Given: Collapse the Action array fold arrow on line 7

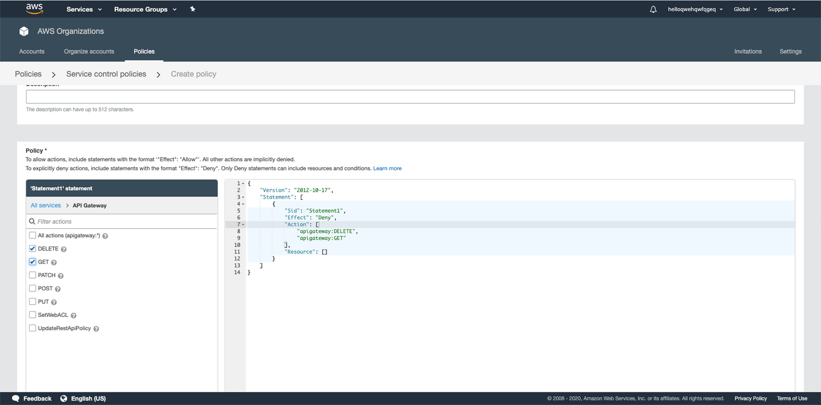Looking at the screenshot, I should 243,225.
